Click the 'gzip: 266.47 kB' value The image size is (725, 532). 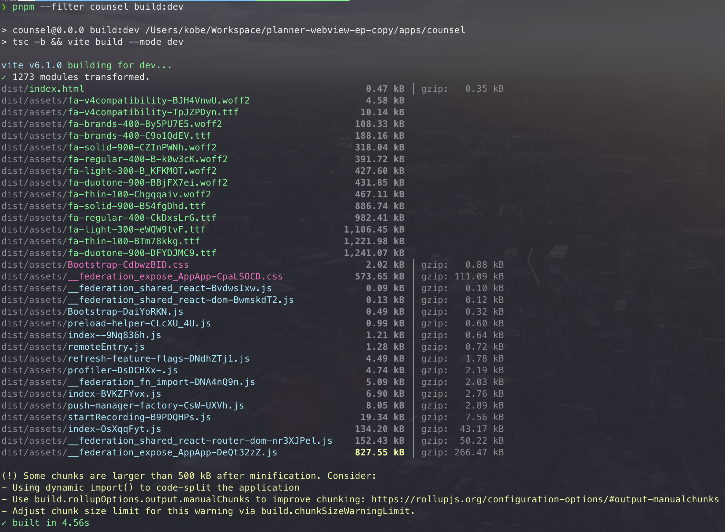point(463,453)
